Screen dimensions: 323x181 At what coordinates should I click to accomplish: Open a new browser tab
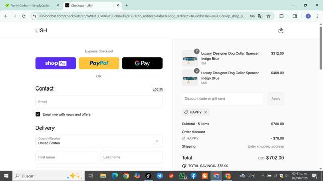coord(127,5)
